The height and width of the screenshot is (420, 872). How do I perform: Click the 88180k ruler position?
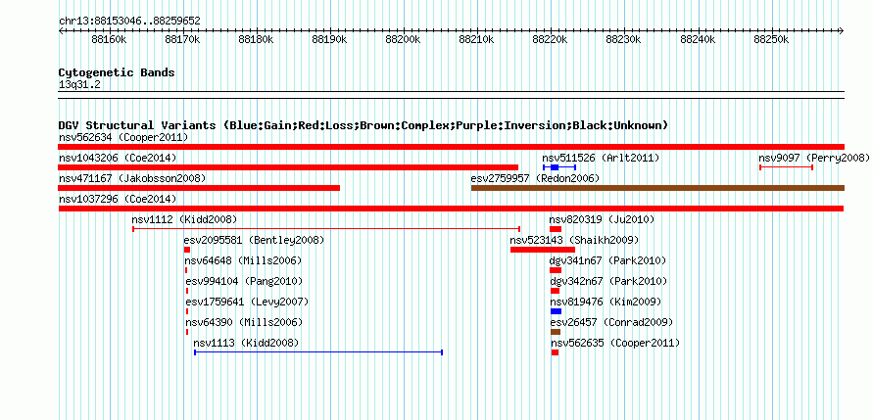tap(256, 39)
